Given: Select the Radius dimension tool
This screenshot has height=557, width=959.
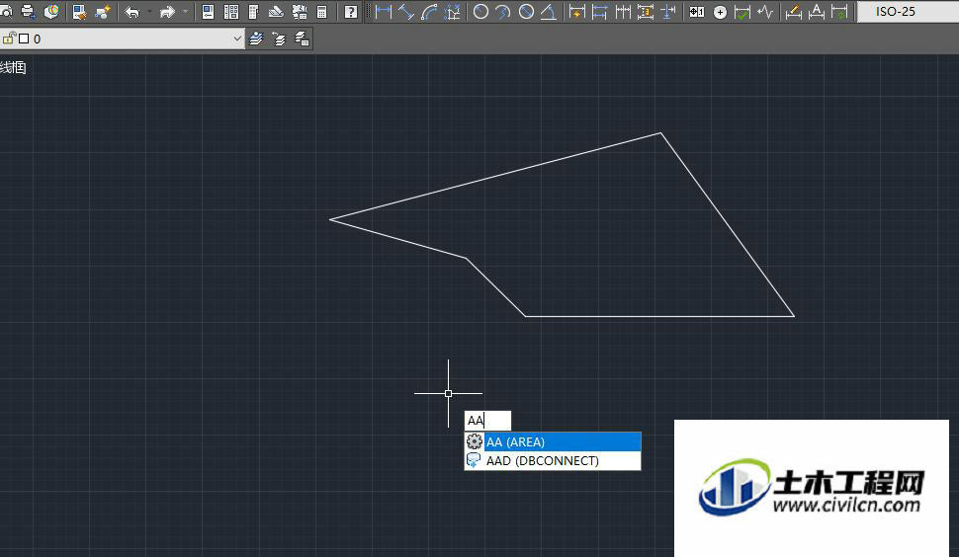Looking at the screenshot, I should [x=481, y=11].
